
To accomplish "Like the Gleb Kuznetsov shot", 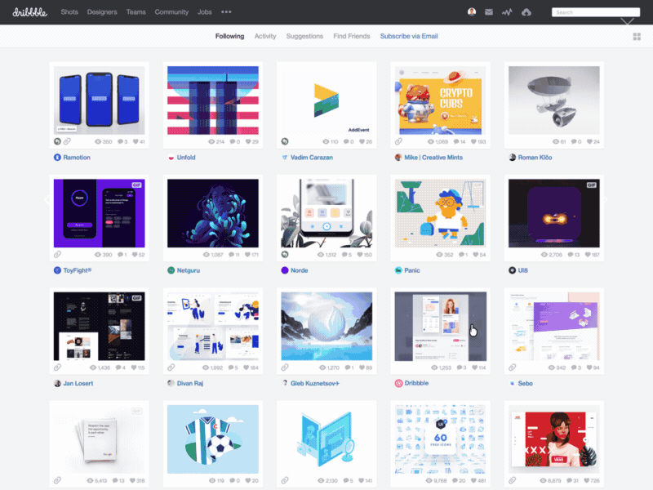I will 362,367.
